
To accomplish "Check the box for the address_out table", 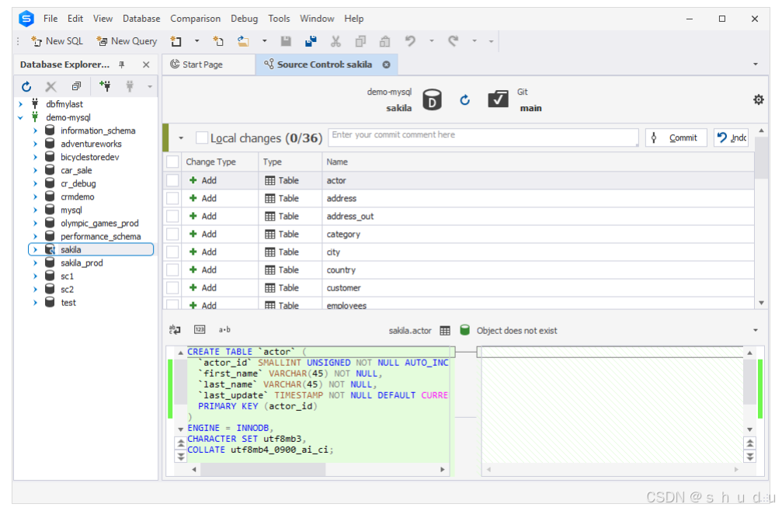I will 172,217.
